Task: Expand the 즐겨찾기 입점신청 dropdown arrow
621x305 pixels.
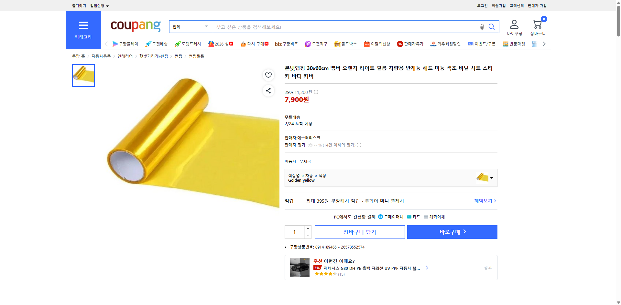Action: pyautogui.click(x=108, y=5)
